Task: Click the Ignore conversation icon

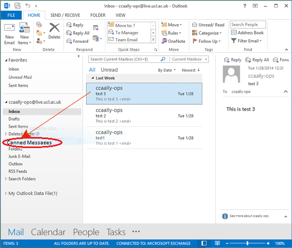Action: [x=39, y=24]
